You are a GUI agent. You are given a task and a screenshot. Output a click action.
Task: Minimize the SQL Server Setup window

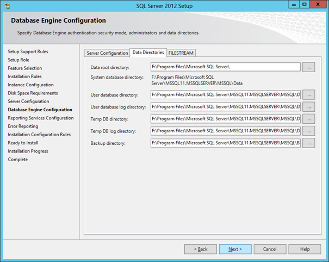click(x=294, y=4)
